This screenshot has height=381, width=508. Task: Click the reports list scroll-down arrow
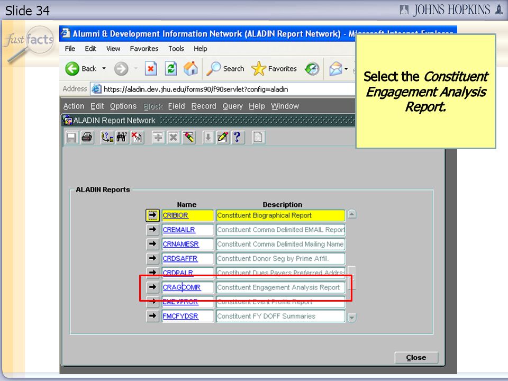(352, 317)
